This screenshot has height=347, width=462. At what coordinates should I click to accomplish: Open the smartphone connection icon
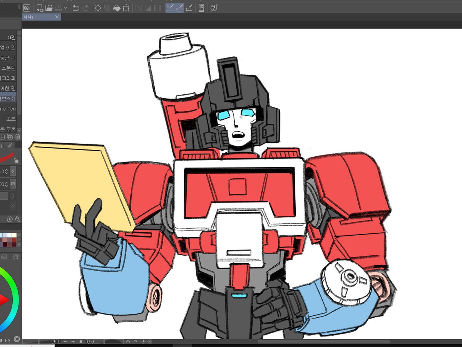click(201, 8)
